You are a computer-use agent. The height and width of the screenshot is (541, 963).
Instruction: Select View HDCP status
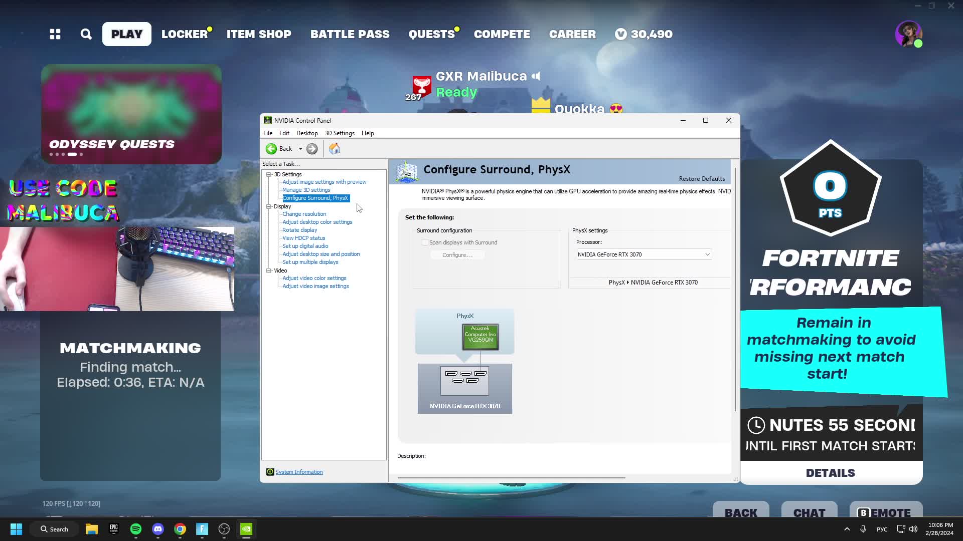click(x=303, y=238)
